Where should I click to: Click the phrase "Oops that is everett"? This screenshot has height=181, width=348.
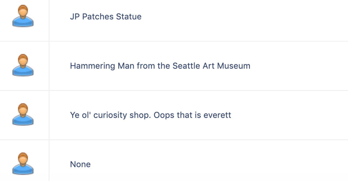coord(192,115)
